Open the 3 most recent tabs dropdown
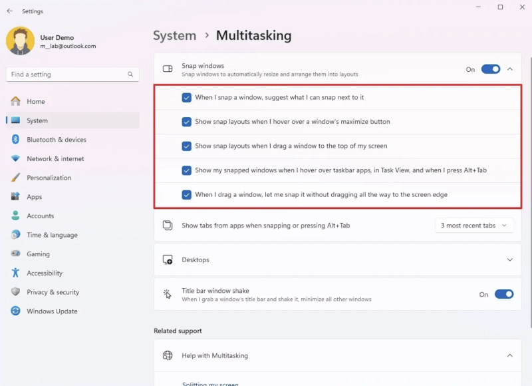Screen dimensions: 532x386 (474, 226)
